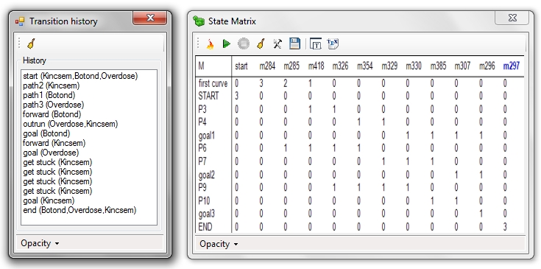Viewport: 541px width, 269px height.
Task: Click the Transition history window title icon
Action: coord(20,22)
